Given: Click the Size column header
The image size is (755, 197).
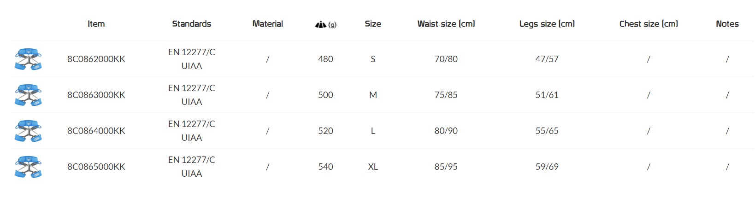Looking at the screenshot, I should (x=372, y=24).
